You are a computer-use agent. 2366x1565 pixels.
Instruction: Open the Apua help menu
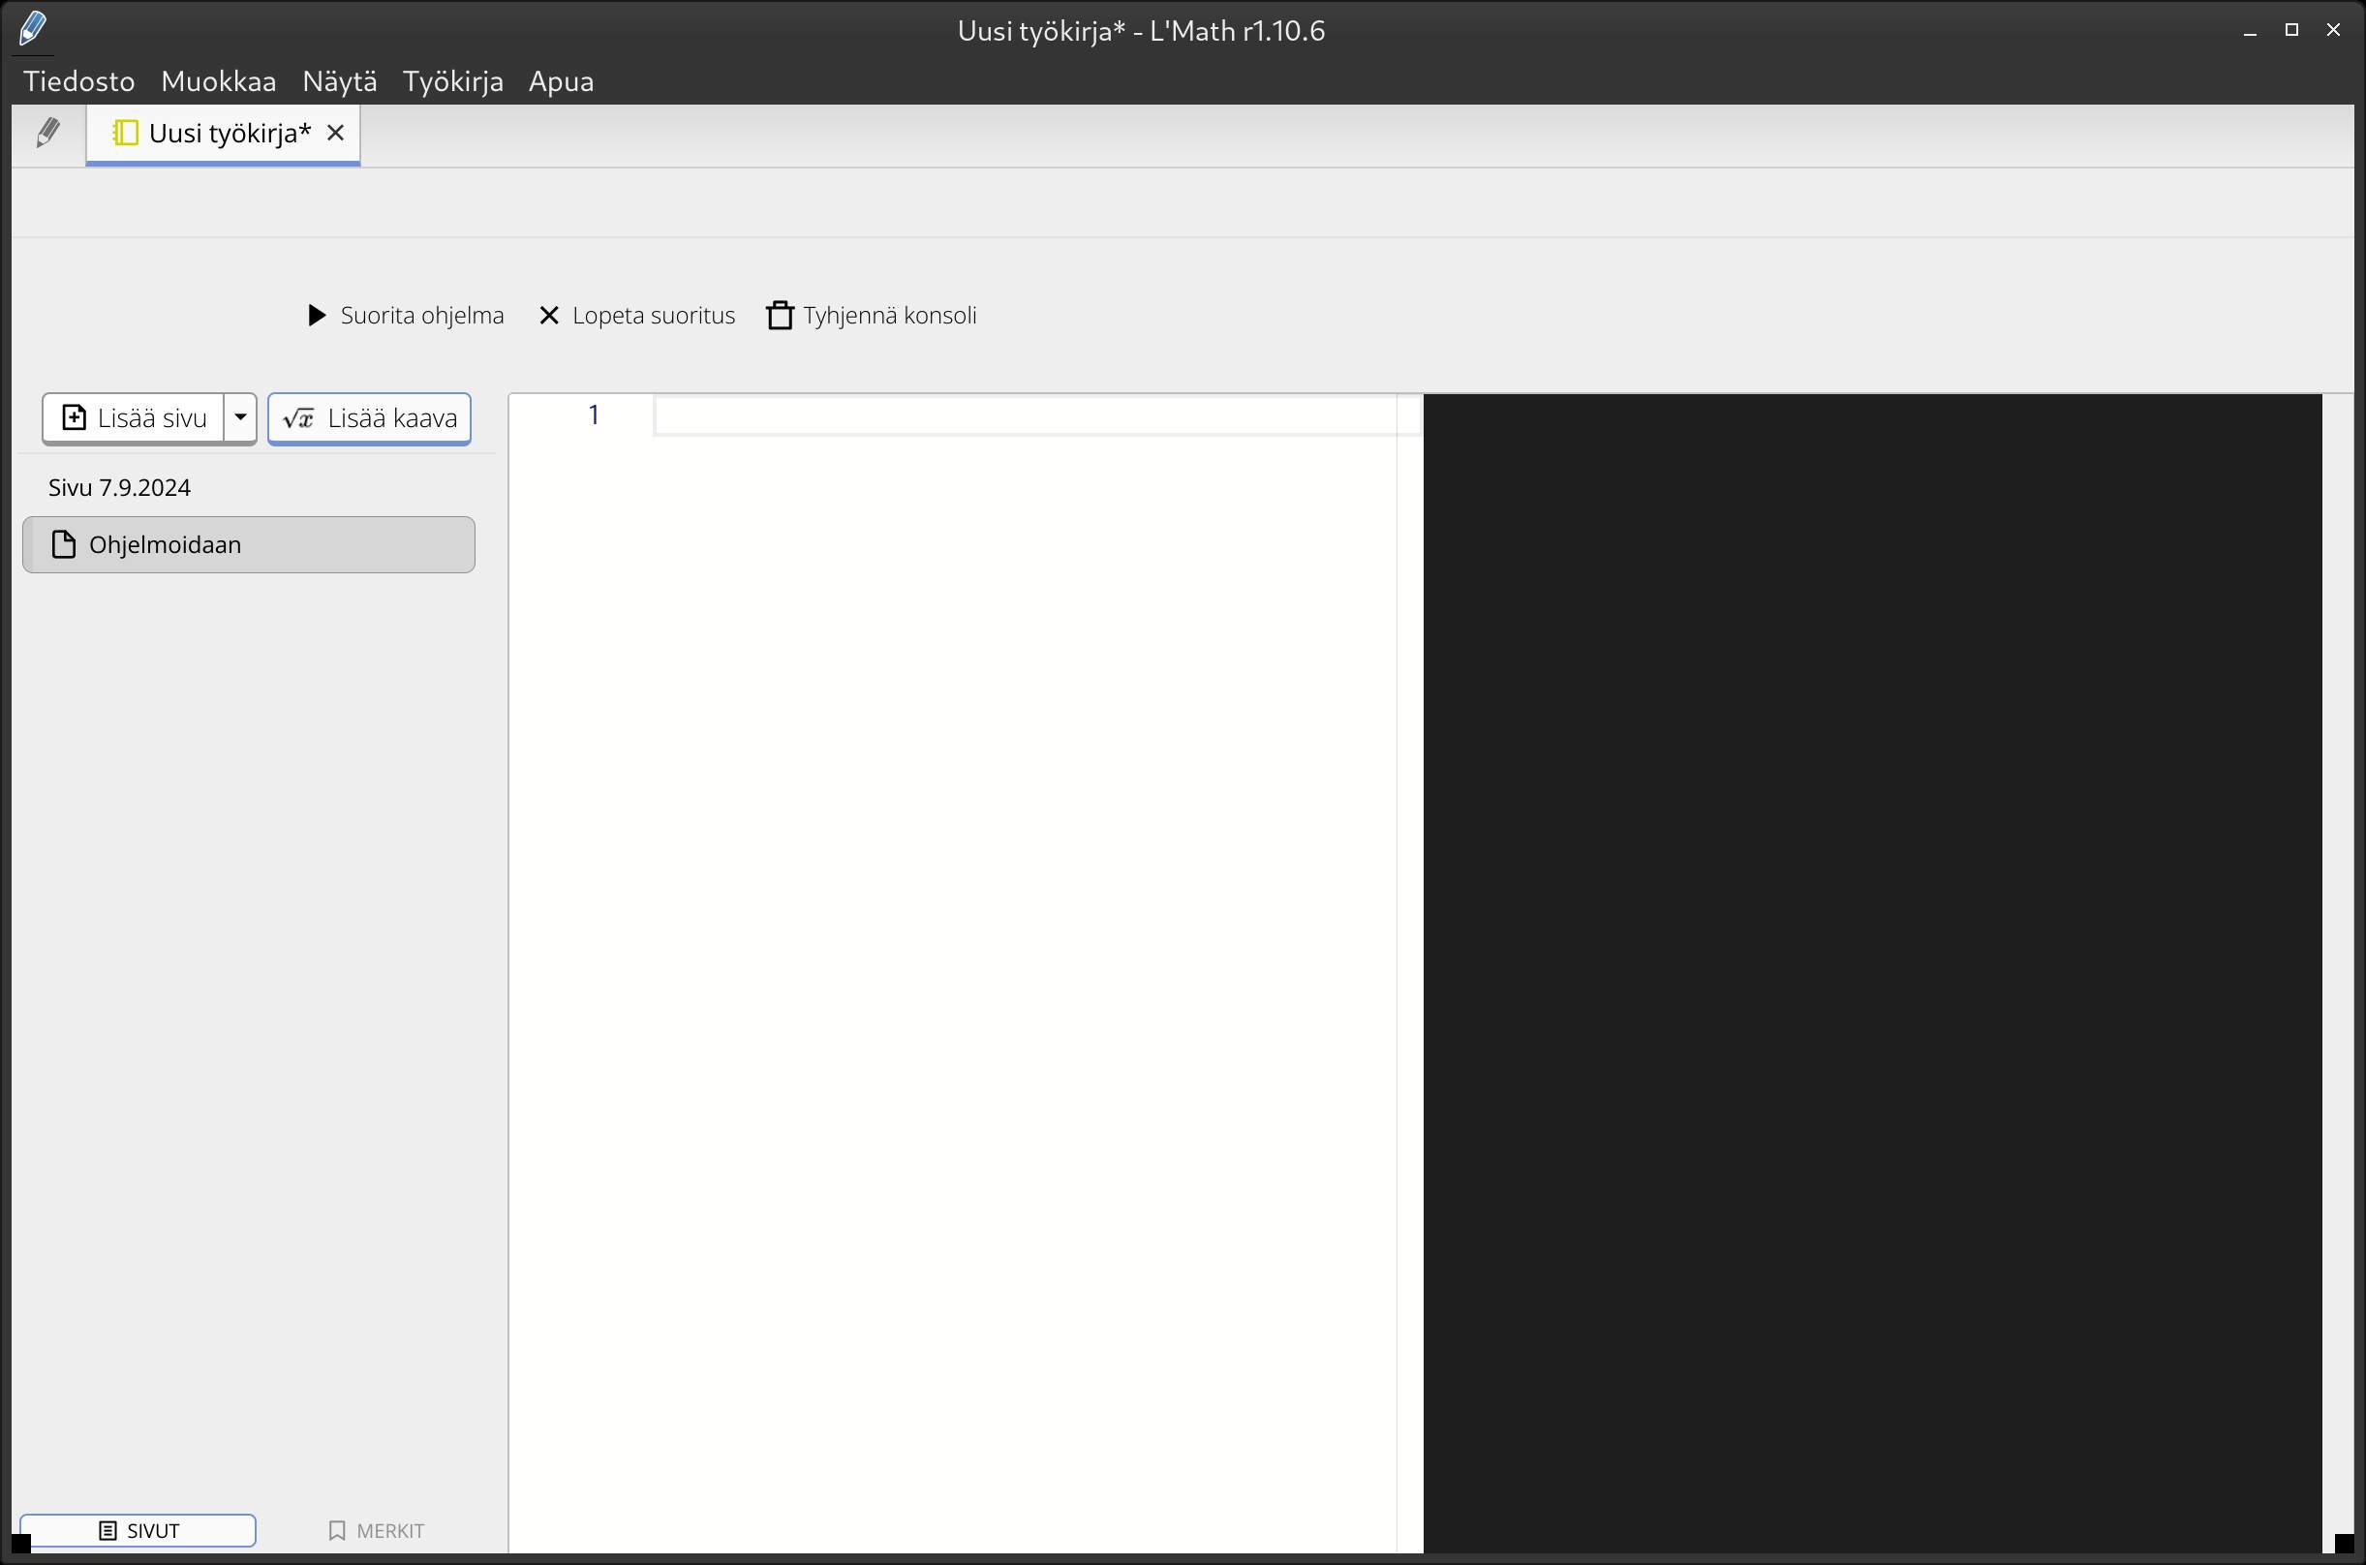561,80
